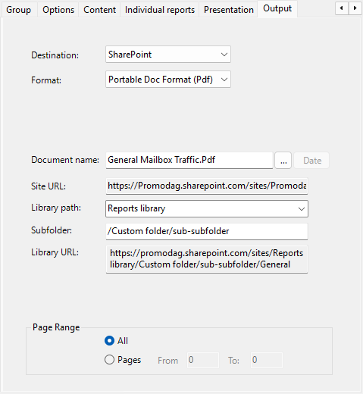Edit the Document name field

[189, 160]
